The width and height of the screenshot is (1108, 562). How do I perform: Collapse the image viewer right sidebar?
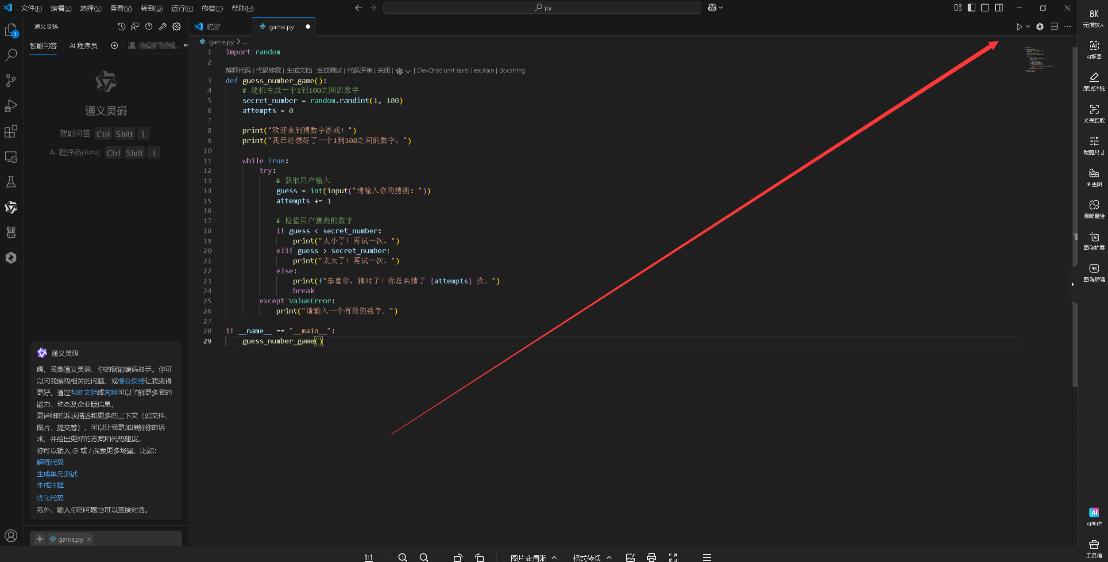(x=1073, y=284)
